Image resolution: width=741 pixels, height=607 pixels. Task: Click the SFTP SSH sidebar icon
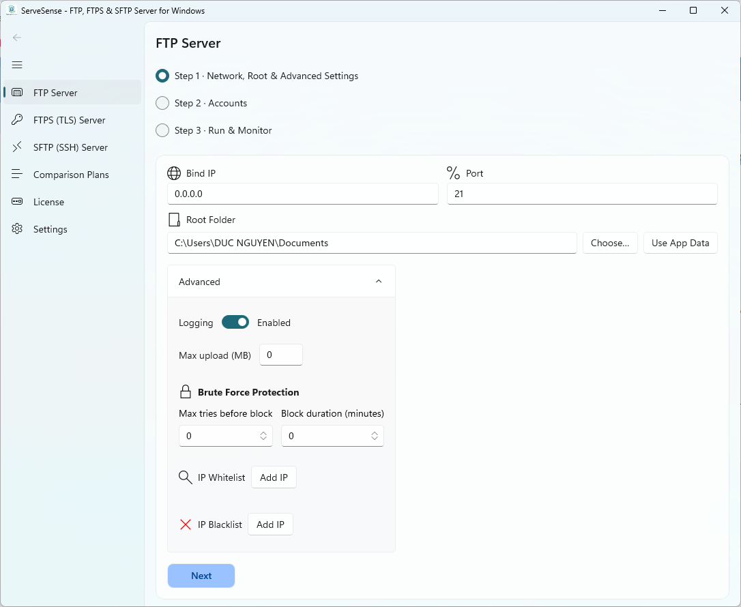coord(17,147)
